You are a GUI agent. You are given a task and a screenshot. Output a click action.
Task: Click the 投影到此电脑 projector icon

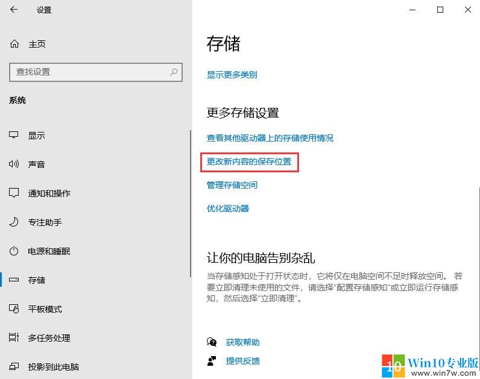[14, 366]
